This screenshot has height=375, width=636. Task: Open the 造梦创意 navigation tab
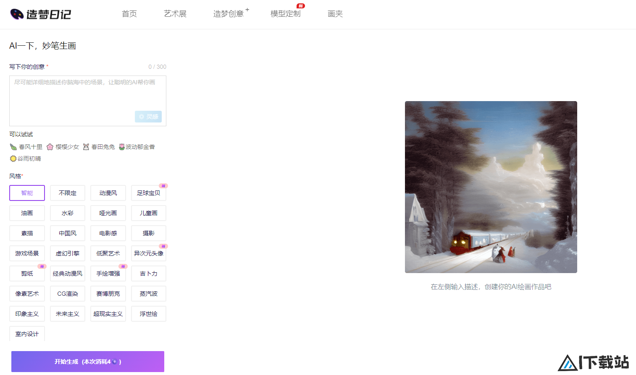pos(229,14)
